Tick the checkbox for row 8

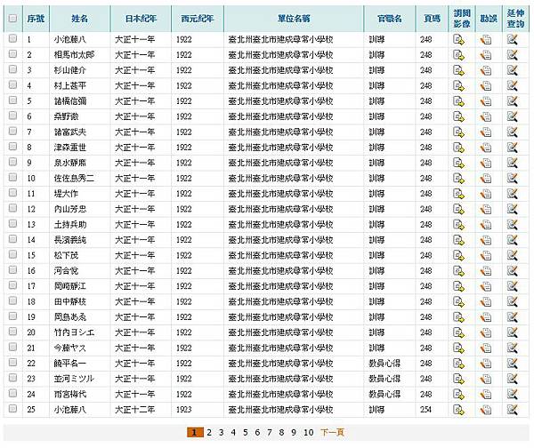12,147
